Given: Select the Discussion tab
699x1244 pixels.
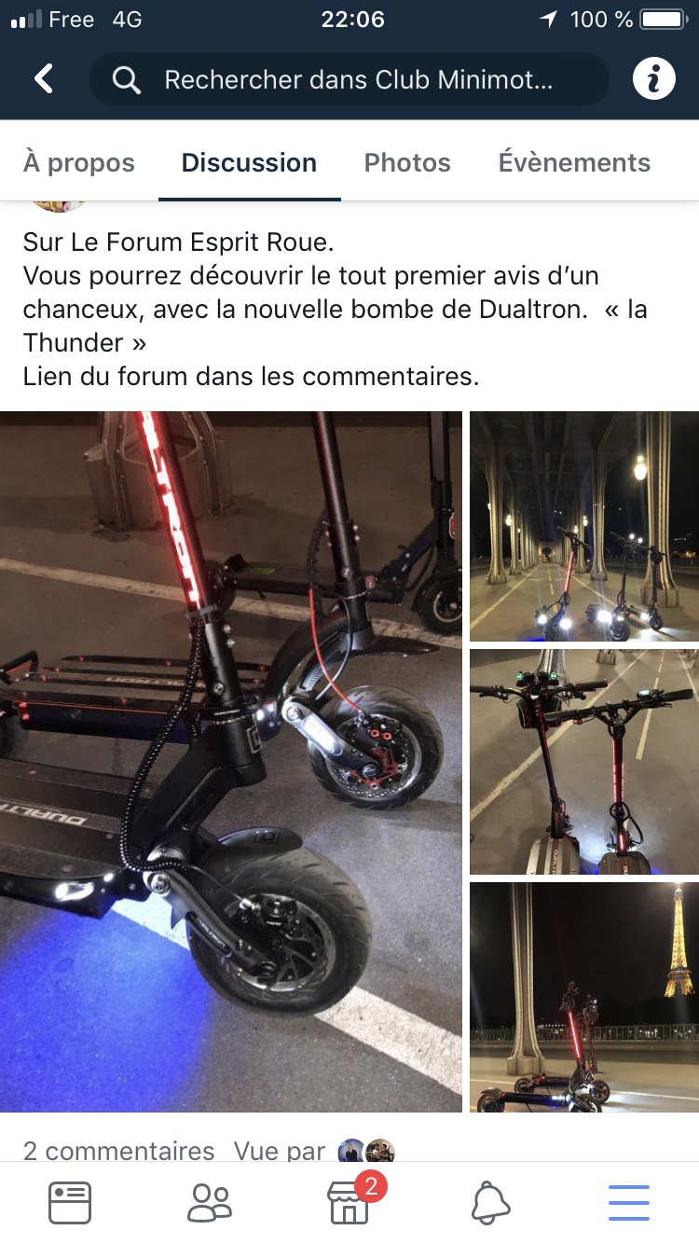Looking at the screenshot, I should click(x=249, y=162).
